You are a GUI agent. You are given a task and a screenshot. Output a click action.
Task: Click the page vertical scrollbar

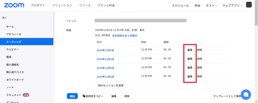coord(256,50)
